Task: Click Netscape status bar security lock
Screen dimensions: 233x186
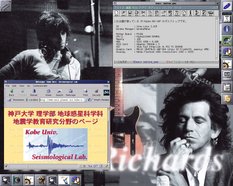Action: tap(6, 166)
